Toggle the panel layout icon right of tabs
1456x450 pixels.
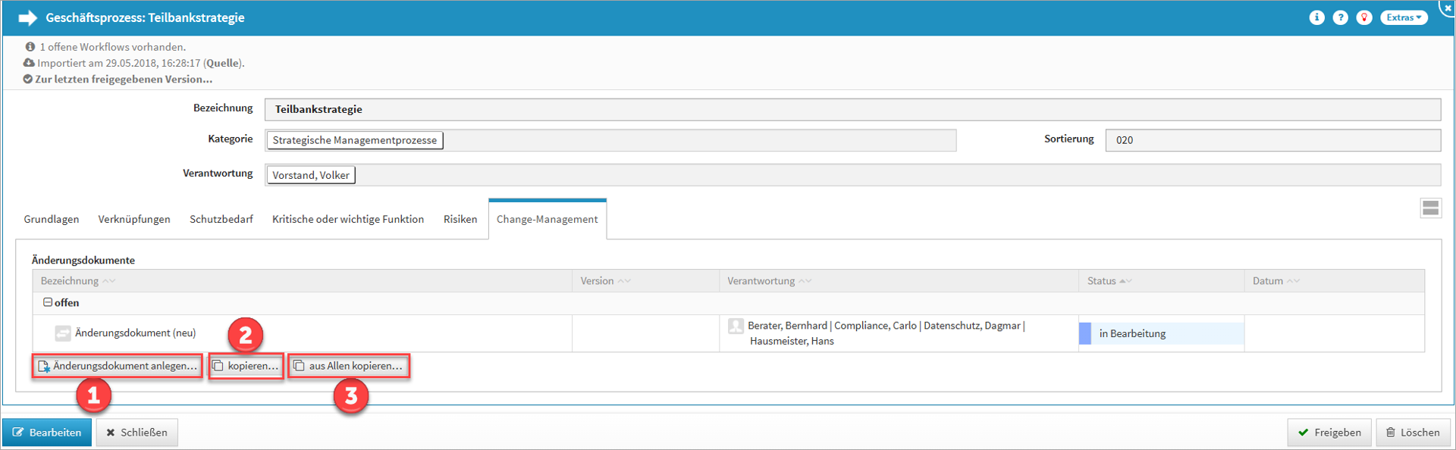click(1430, 208)
